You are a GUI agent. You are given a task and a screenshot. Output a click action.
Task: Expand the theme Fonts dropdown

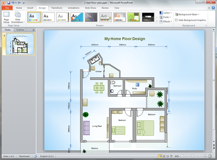[x=166, y=17]
